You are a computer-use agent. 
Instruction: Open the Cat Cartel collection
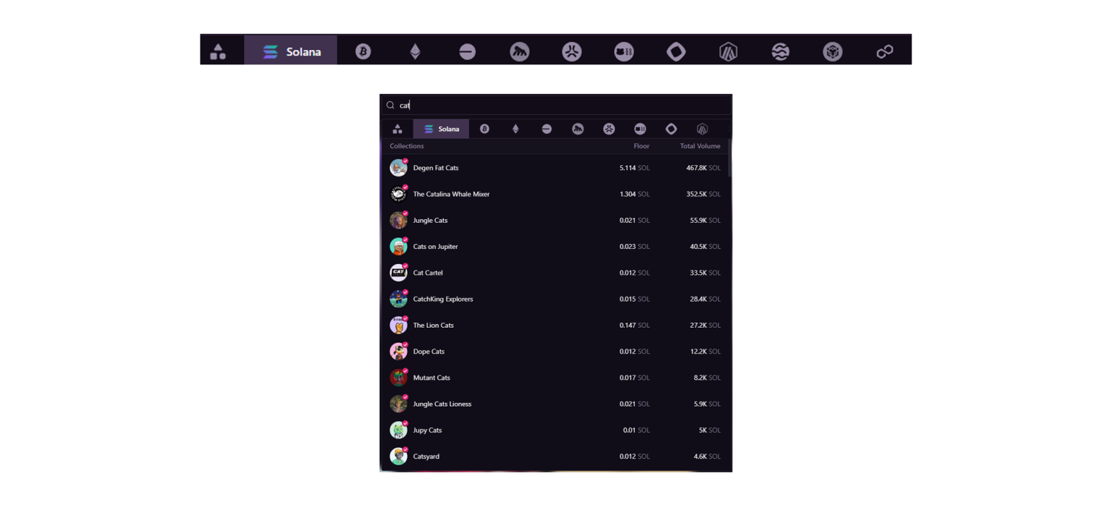point(555,273)
